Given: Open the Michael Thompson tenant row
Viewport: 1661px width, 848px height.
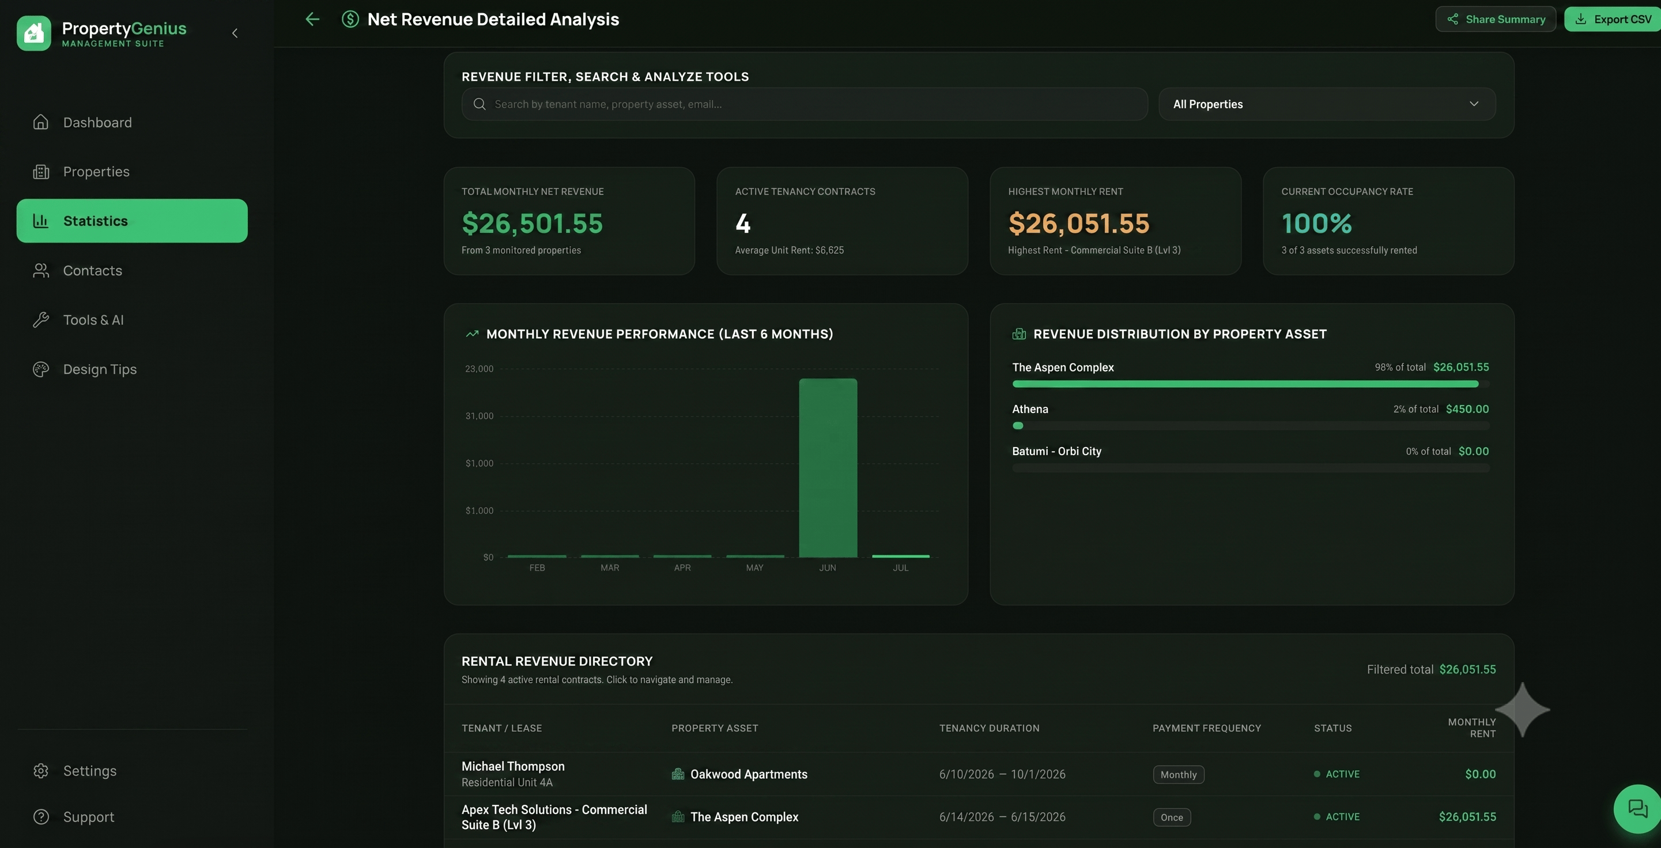Looking at the screenshot, I should coord(979,774).
